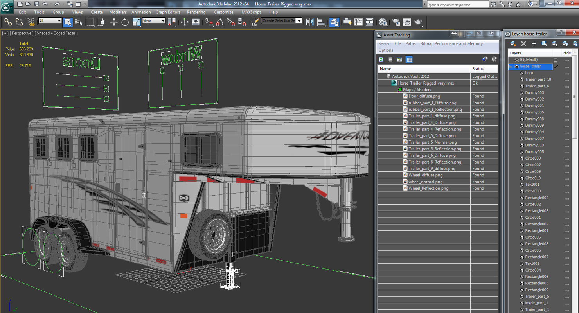The image size is (579, 313).
Task: Click the Align tool icon
Action: (322, 22)
